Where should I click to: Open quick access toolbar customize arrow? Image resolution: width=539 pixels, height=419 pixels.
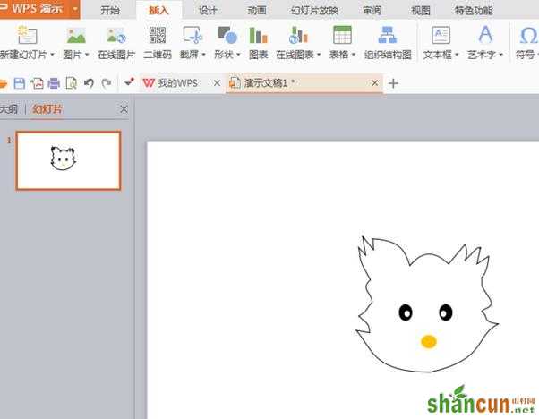click(129, 82)
